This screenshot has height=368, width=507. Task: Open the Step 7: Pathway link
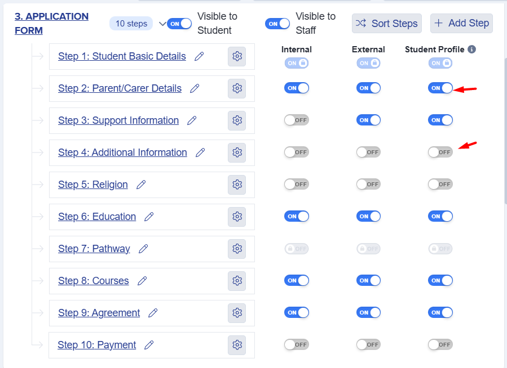pos(94,249)
